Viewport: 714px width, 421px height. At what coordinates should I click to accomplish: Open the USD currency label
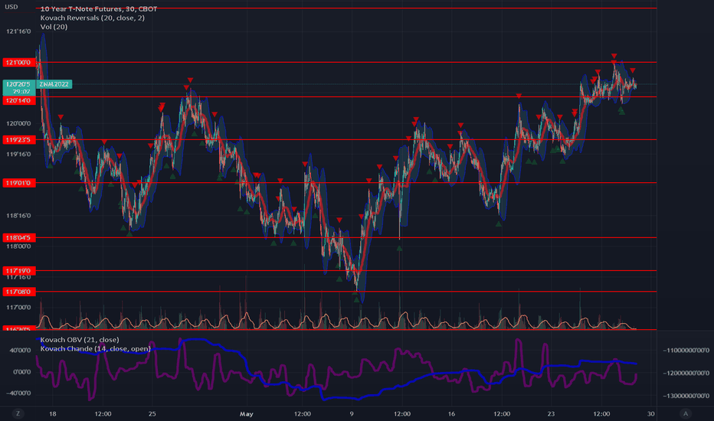pos(11,7)
